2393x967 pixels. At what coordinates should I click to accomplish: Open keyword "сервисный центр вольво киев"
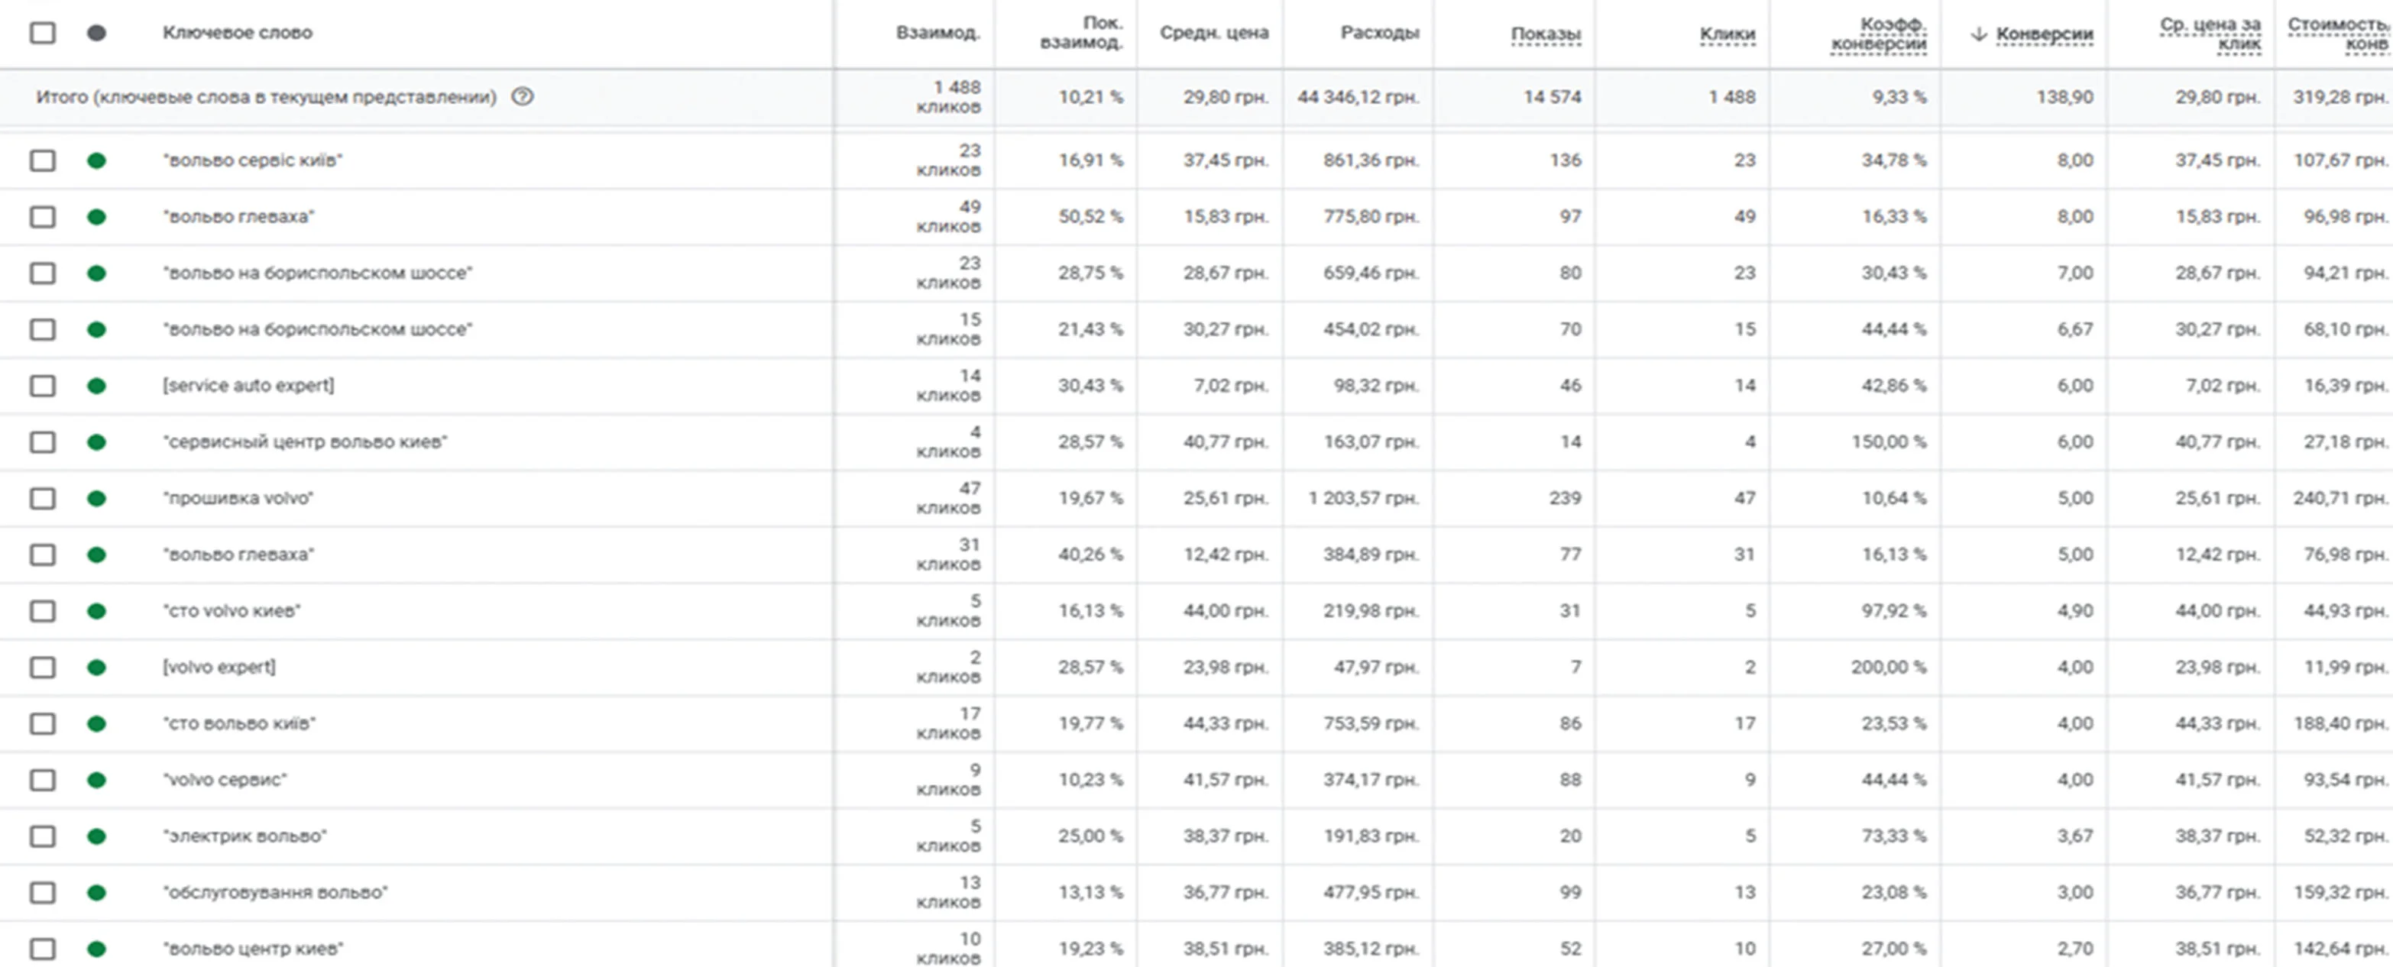pos(305,442)
